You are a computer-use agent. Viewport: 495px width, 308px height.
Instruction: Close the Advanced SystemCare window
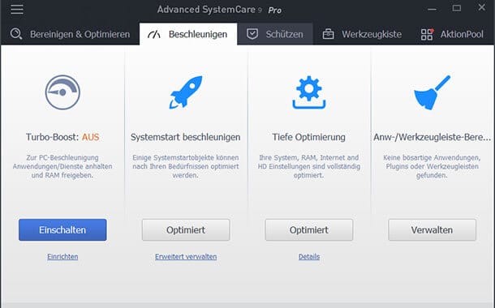[481, 7]
